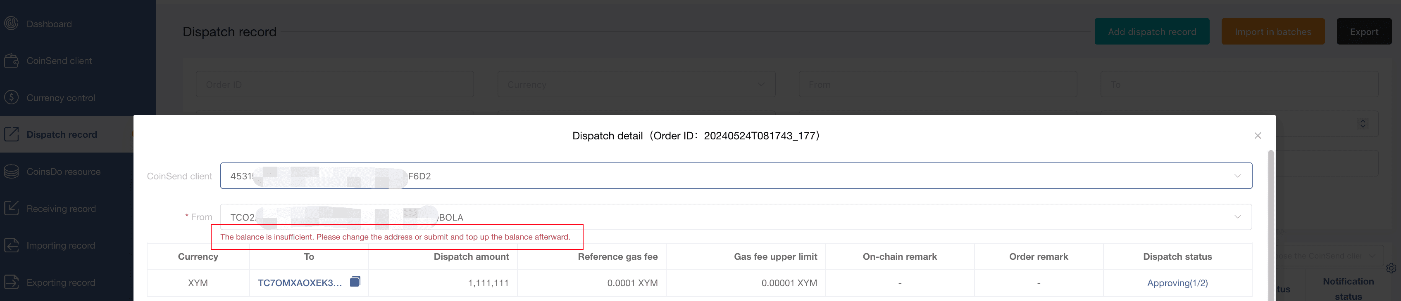Open settings gear at right edge
The width and height of the screenshot is (1401, 301).
pyautogui.click(x=1391, y=268)
